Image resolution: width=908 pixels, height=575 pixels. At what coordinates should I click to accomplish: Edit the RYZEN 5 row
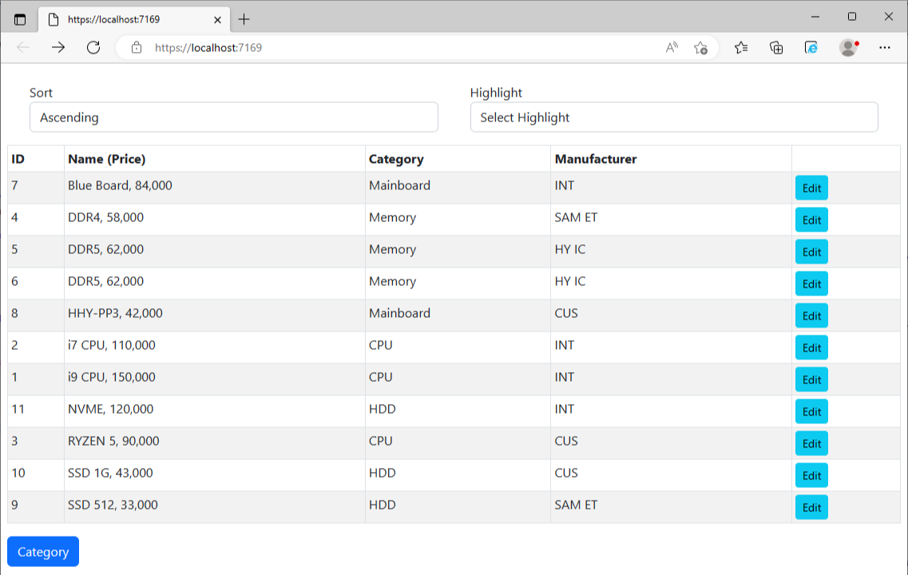click(811, 443)
